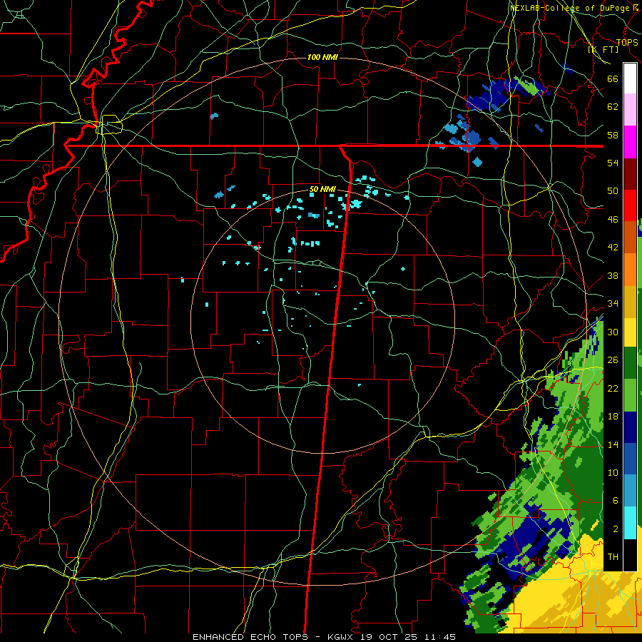
Task: Click the dark maroon legend swatch
Action: coord(630,173)
